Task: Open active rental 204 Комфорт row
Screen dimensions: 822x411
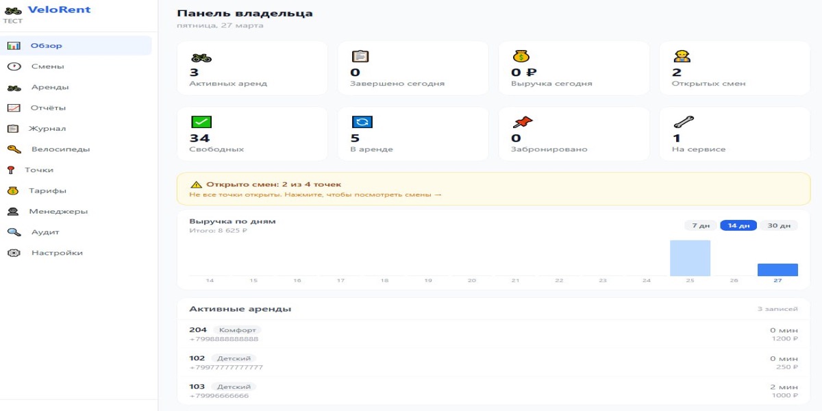Action: pyautogui.click(x=493, y=334)
